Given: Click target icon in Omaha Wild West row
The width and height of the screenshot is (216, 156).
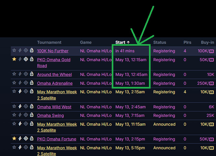Looking at the screenshot, I should tap(26, 106).
